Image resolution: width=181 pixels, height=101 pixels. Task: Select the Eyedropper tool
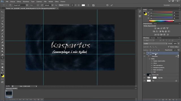coord(2,27)
